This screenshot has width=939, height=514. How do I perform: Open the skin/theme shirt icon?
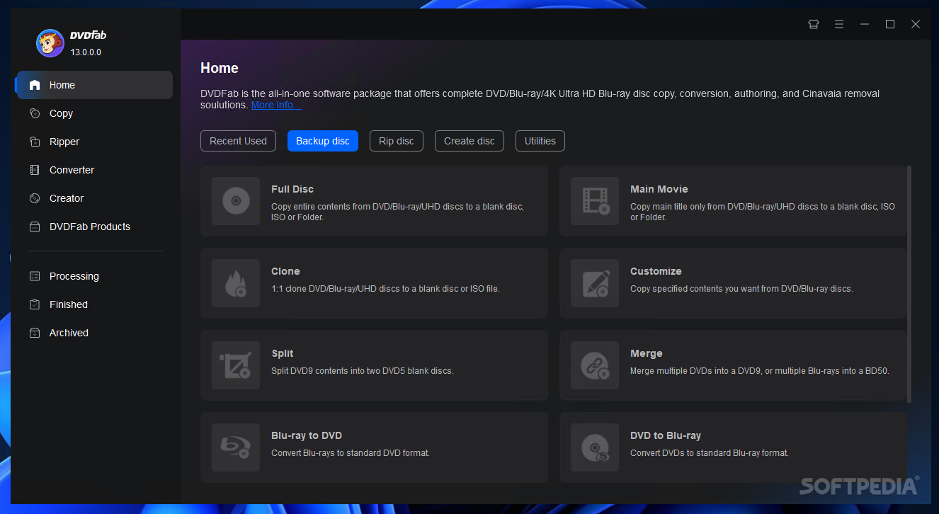point(814,24)
